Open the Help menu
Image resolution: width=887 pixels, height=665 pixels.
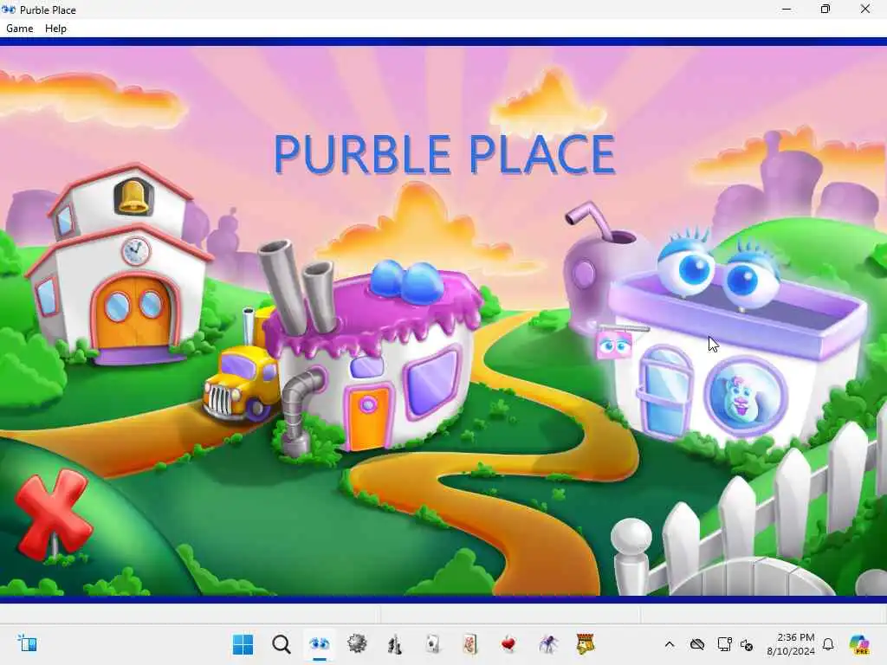[x=55, y=29]
